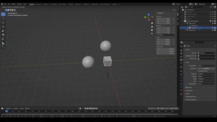
Task: Toggle render camera for Cube.003
Action: click(215, 28)
